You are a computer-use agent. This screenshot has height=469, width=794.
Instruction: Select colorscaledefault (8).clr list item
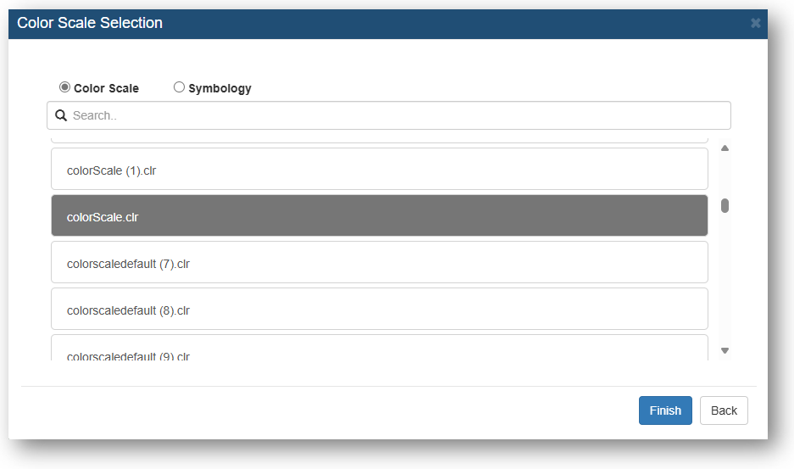tap(380, 309)
